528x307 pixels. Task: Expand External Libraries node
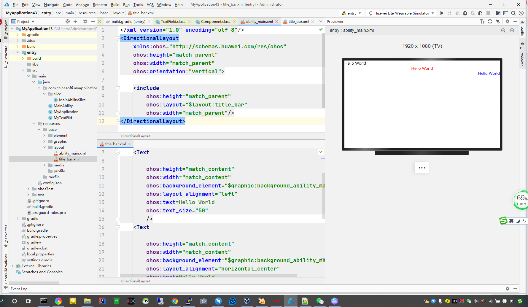click(12, 266)
